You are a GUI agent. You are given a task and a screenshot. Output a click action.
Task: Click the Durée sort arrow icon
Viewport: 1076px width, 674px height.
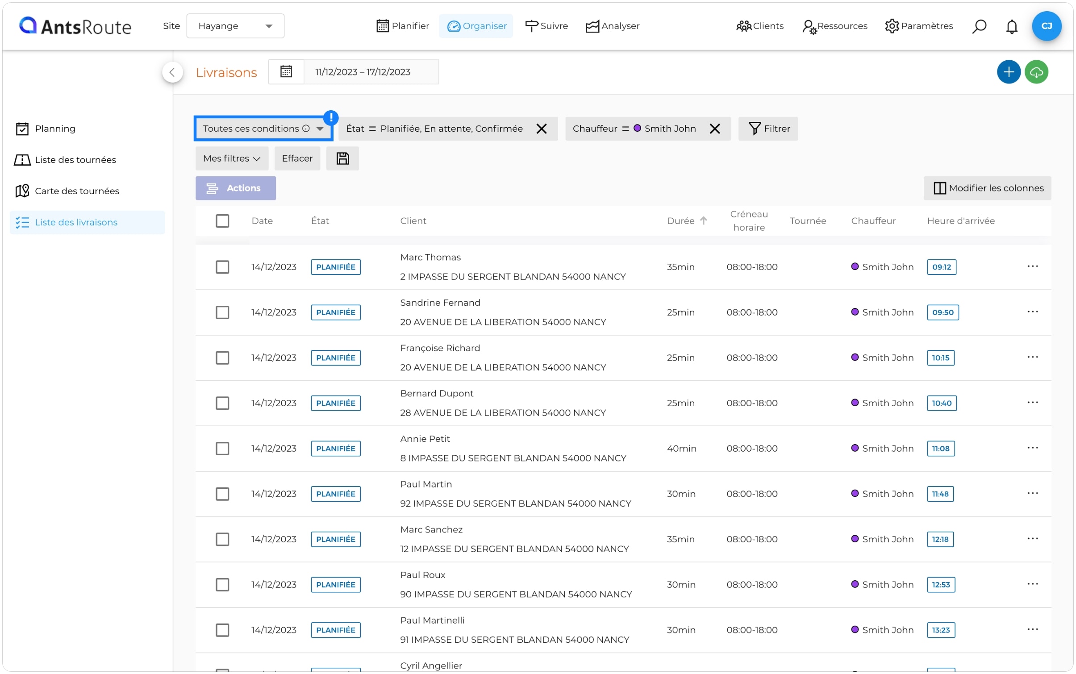703,221
